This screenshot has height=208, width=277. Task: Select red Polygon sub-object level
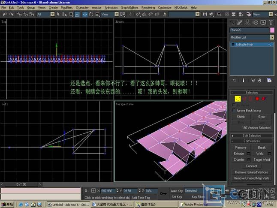tap(257, 99)
